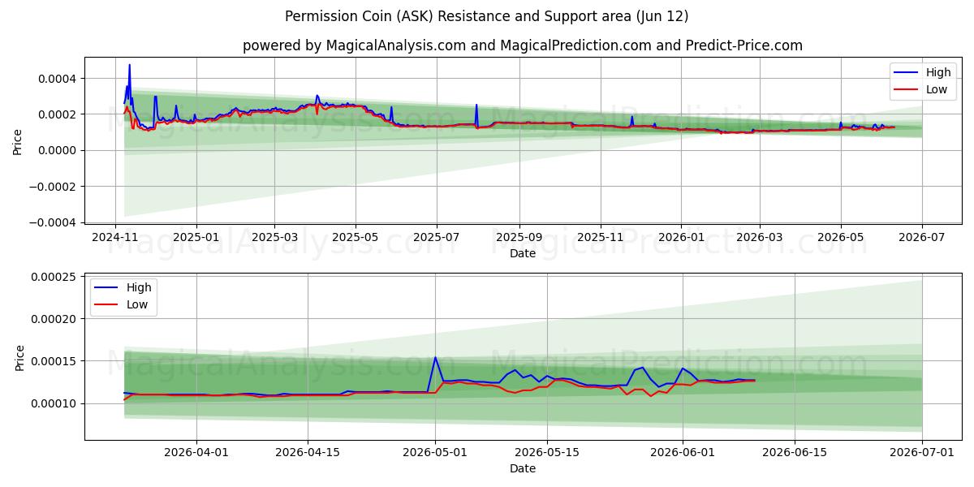This screenshot has width=974, height=487.
Task: Click the 2026-07 date tick label
Action: pyautogui.click(x=922, y=237)
